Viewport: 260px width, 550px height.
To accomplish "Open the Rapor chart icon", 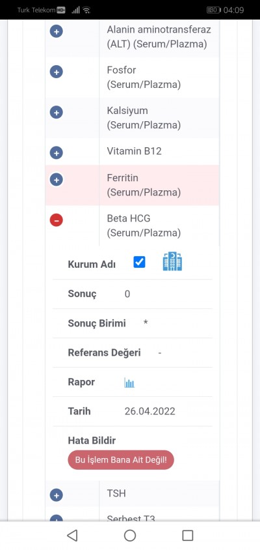I will (x=129, y=383).
